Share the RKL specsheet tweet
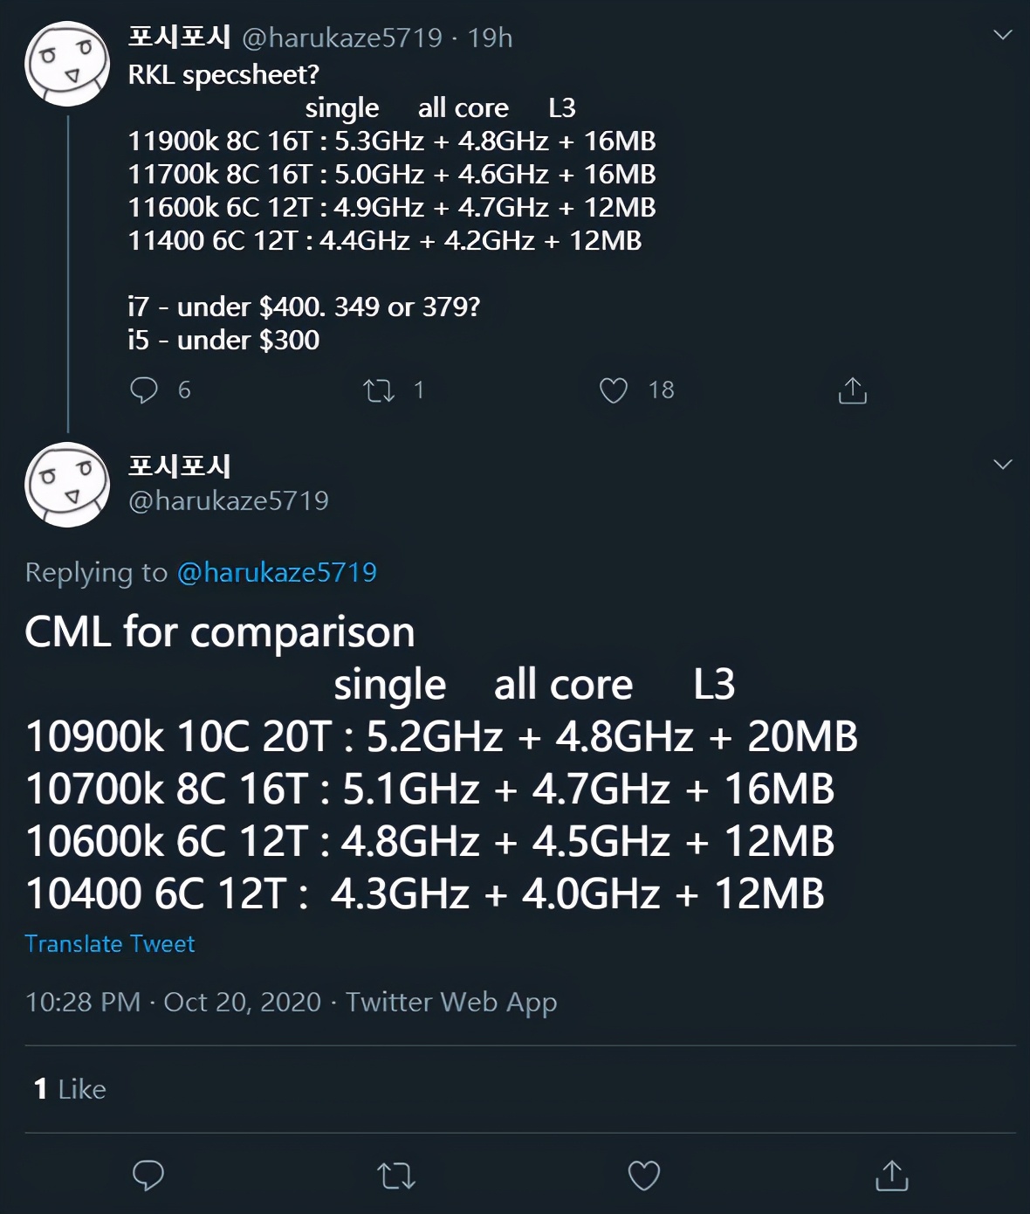 [x=852, y=390]
